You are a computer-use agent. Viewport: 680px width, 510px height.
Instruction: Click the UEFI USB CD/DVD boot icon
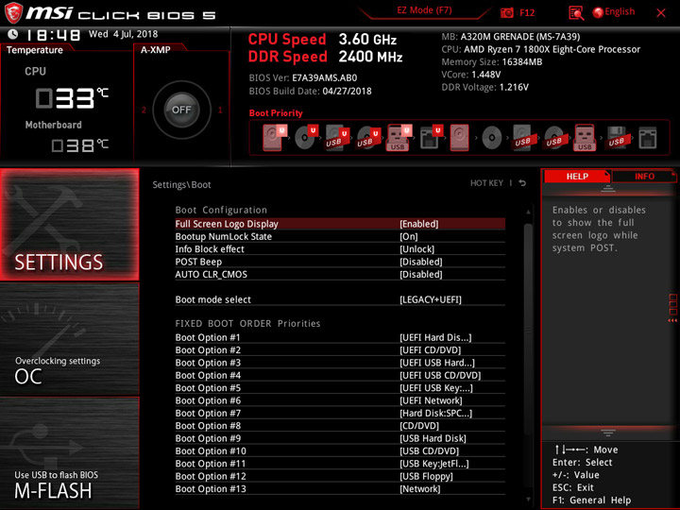tap(368, 138)
